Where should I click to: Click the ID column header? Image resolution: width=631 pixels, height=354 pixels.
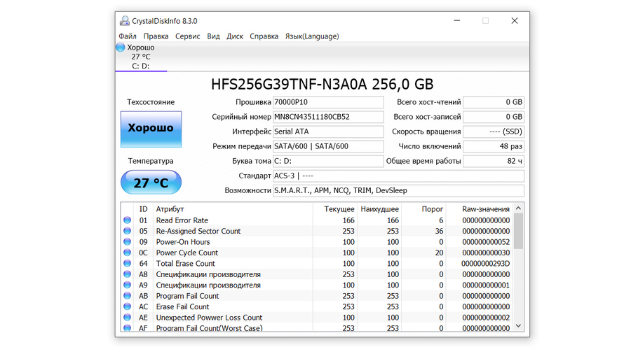click(143, 209)
